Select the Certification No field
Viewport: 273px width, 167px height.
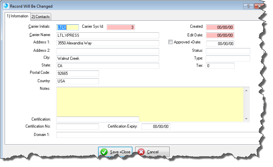point(78,127)
